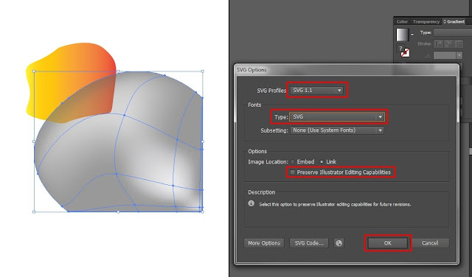This screenshot has width=472, height=277.
Task: Open the gradient angle dropdown arrow
Action: pyautogui.click(x=459, y=55)
